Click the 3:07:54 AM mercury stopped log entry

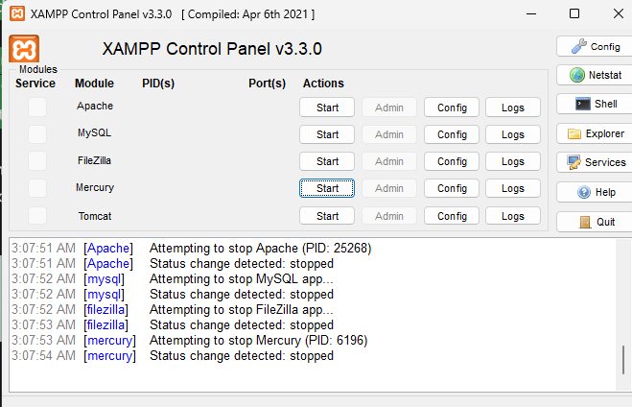(173, 355)
